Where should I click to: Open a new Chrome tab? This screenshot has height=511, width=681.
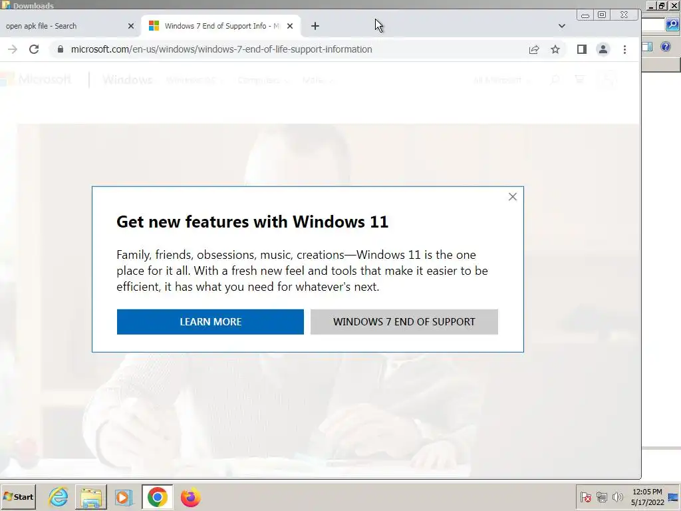tap(315, 26)
